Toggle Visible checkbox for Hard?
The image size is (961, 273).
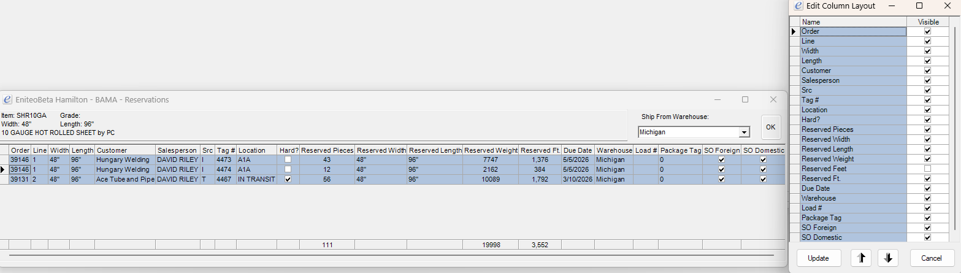[x=927, y=120]
